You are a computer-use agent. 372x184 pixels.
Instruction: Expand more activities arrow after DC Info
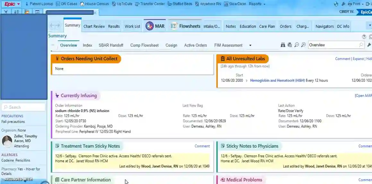[370, 25]
